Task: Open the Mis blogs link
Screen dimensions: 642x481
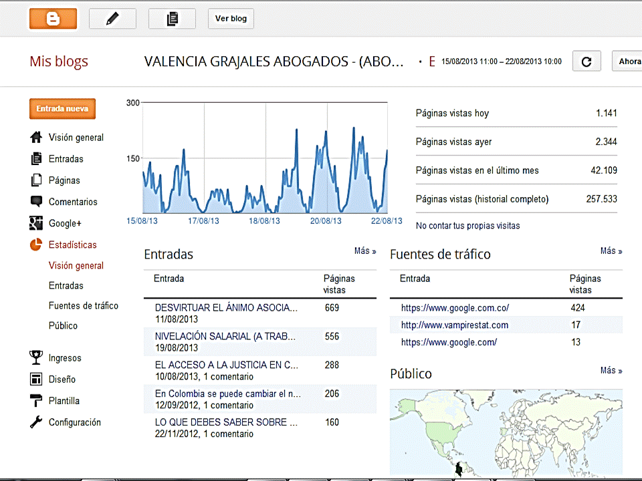Action: (59, 61)
